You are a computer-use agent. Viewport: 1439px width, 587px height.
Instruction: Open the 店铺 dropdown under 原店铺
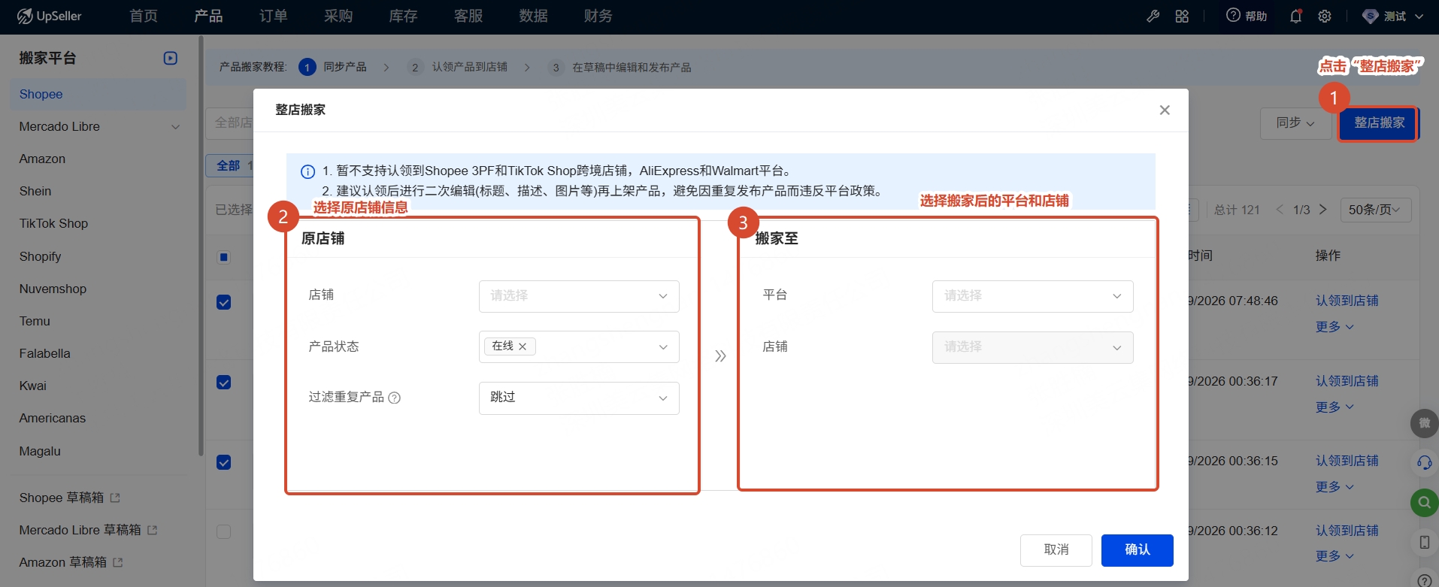579,296
